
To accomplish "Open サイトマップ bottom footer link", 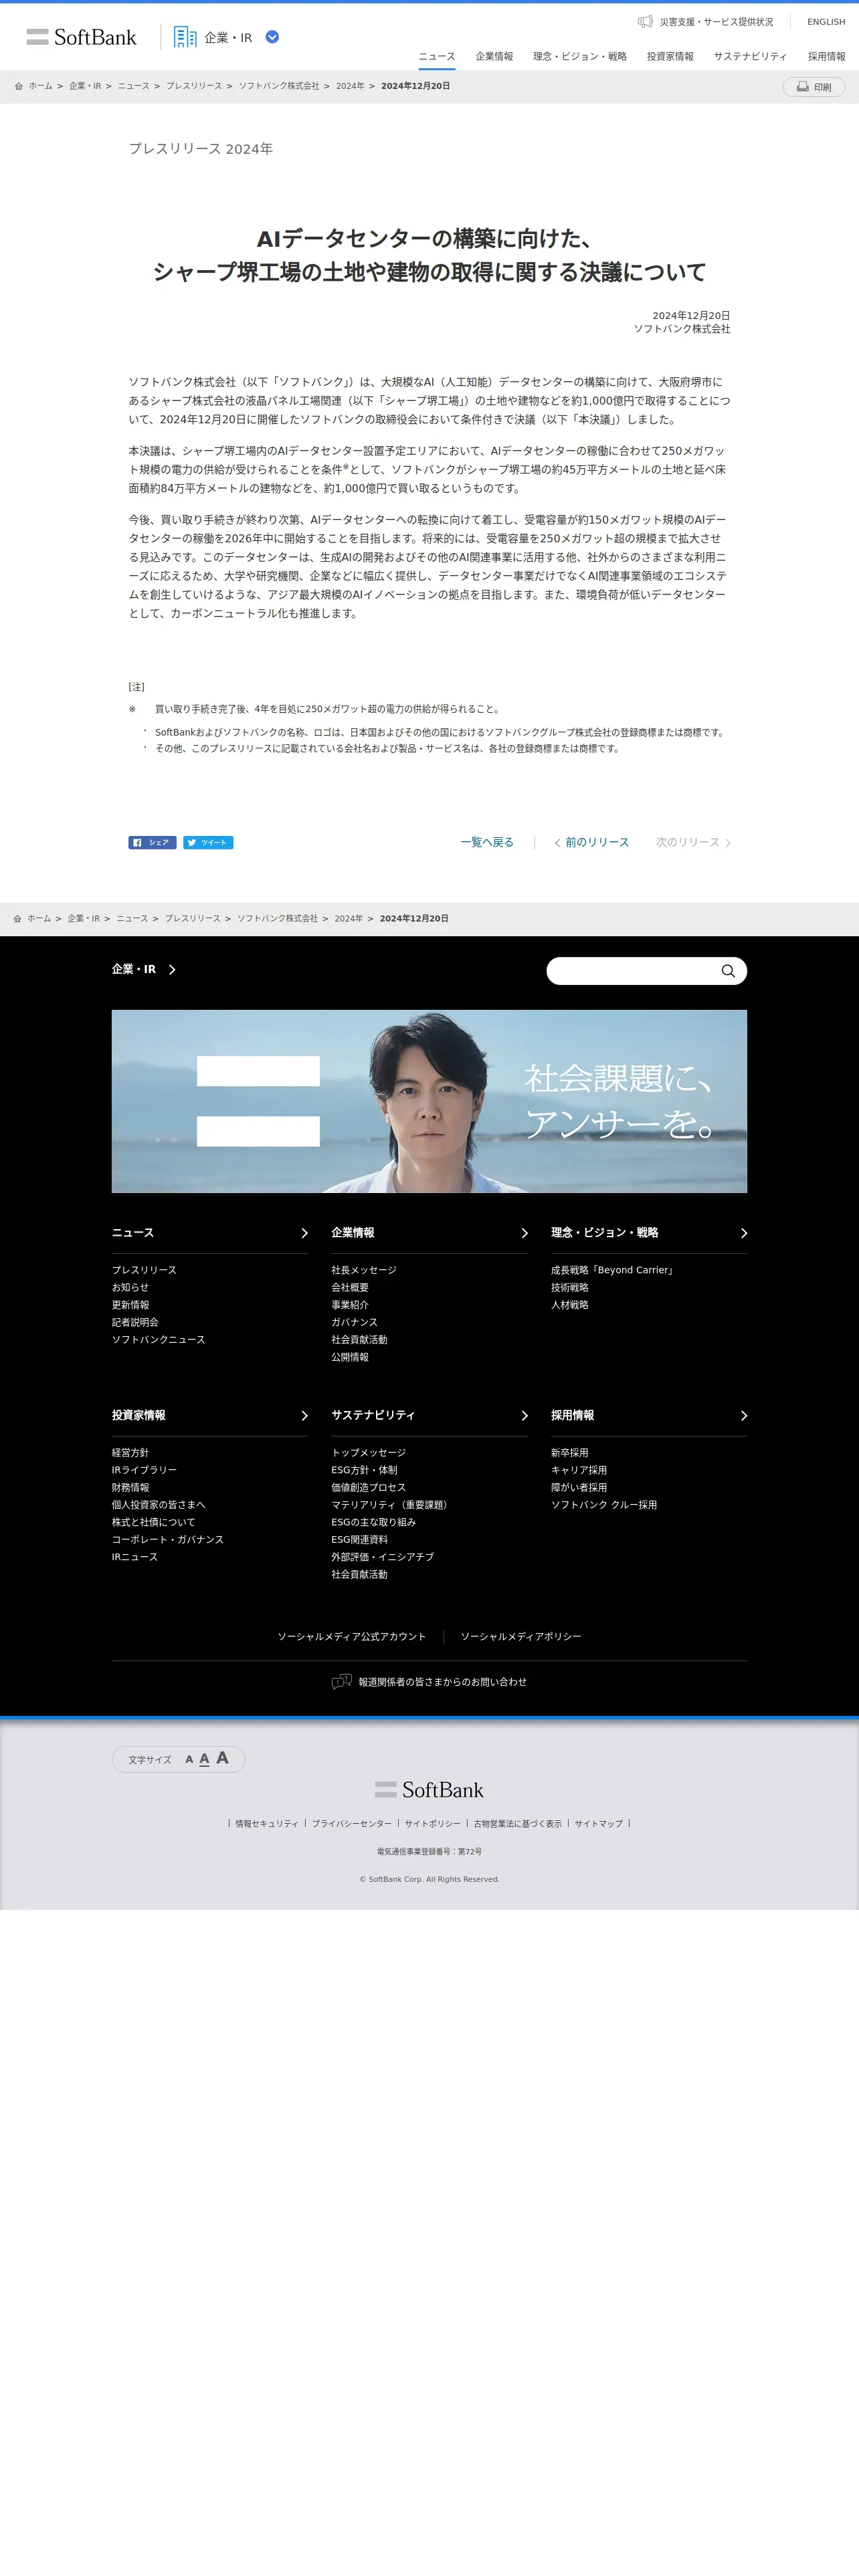I will coord(599,1824).
